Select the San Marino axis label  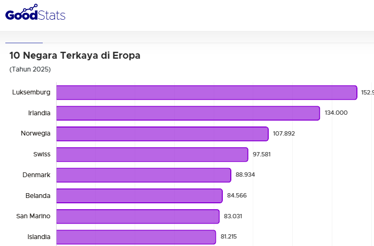coord(33,216)
